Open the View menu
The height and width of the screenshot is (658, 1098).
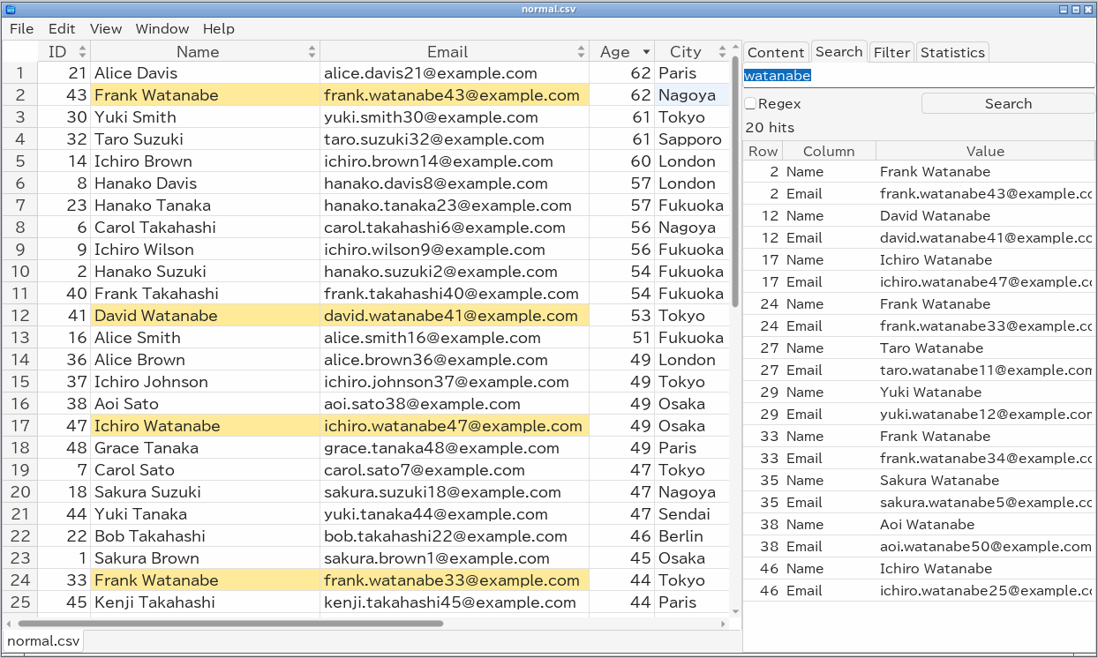(106, 29)
